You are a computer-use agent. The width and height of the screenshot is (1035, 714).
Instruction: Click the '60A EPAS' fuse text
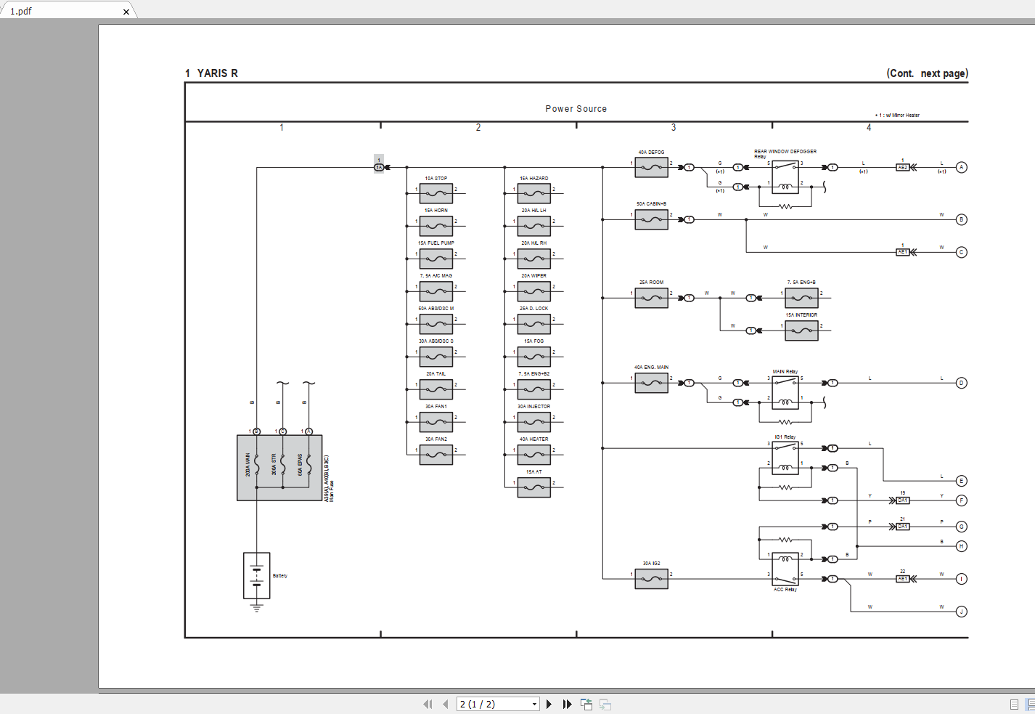click(x=300, y=465)
